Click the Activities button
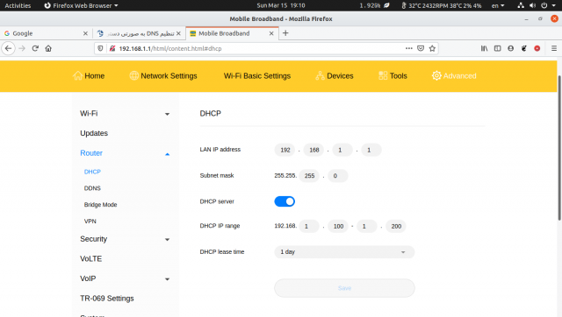The image size is (562, 317). [18, 5]
